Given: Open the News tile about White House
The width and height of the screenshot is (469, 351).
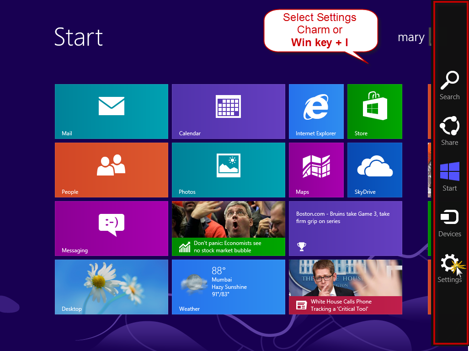Looking at the screenshot, I should click(x=346, y=287).
